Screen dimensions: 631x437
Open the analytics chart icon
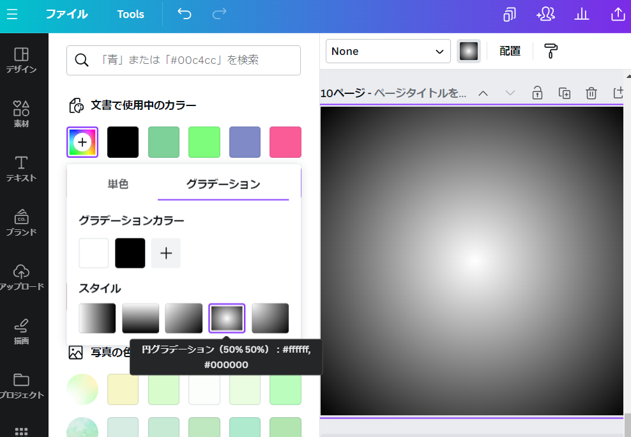coord(581,15)
